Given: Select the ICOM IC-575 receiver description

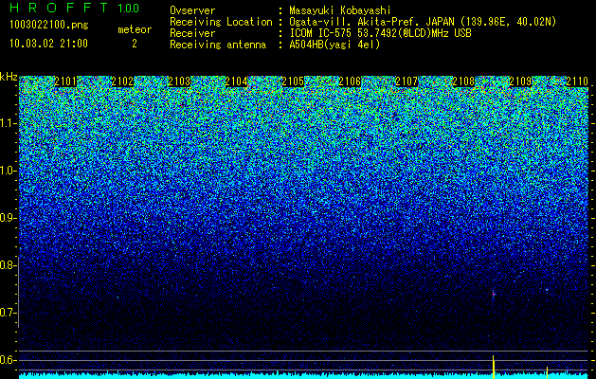Looking at the screenshot, I should (380, 33).
